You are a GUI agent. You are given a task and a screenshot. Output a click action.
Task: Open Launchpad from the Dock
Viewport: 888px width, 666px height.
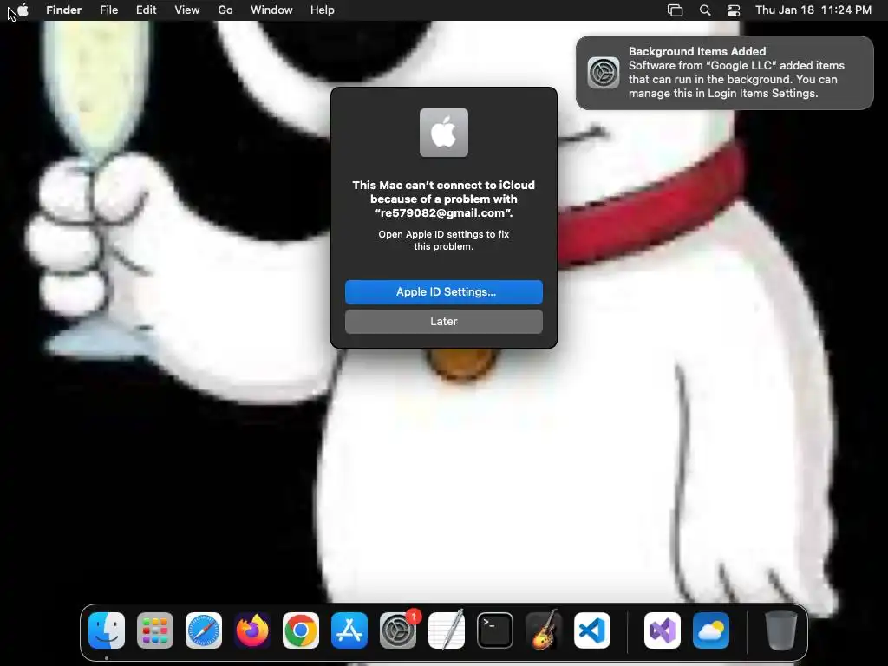155,630
